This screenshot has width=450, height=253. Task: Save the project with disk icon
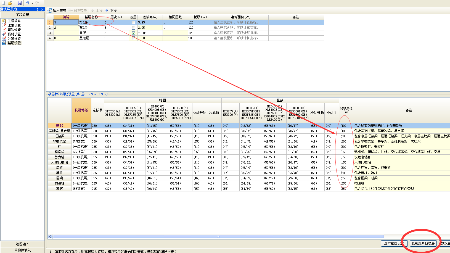20,3
